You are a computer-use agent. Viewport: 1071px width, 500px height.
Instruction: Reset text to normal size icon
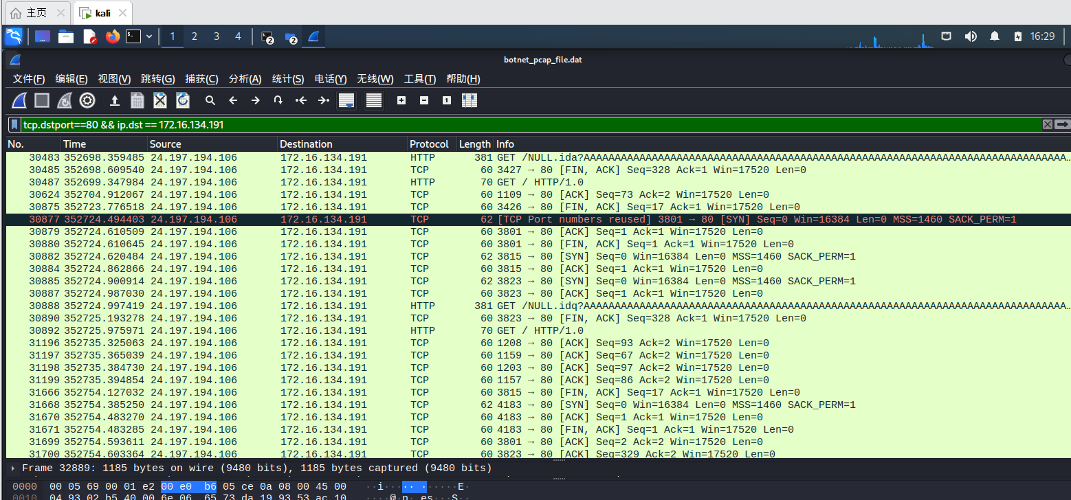point(447,100)
